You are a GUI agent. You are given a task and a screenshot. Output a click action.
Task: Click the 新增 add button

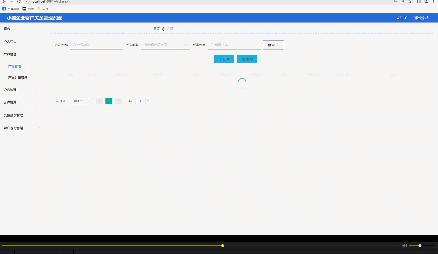point(224,59)
